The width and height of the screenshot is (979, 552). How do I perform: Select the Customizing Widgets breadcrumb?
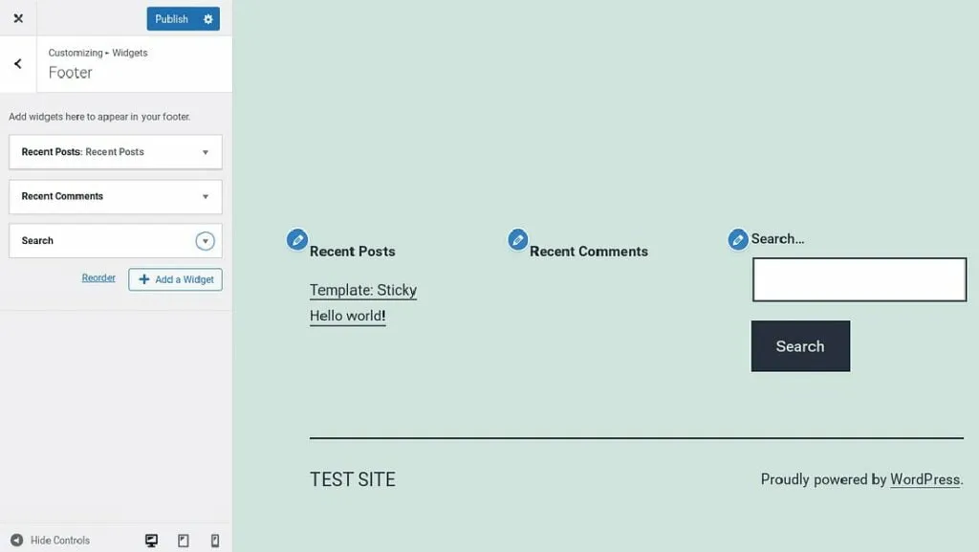click(x=98, y=53)
